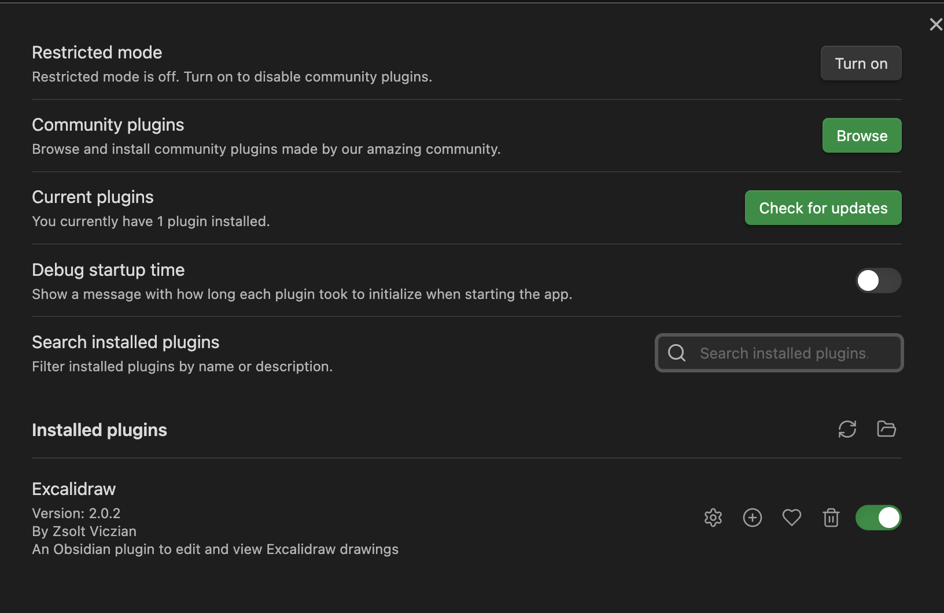Select the Excalidraw plugin entry

point(73,489)
